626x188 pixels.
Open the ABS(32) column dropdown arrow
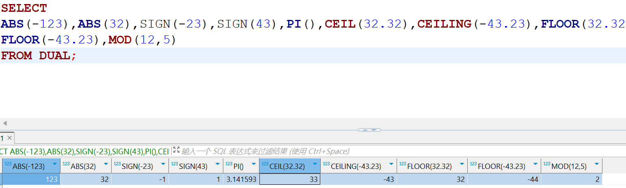106,164
